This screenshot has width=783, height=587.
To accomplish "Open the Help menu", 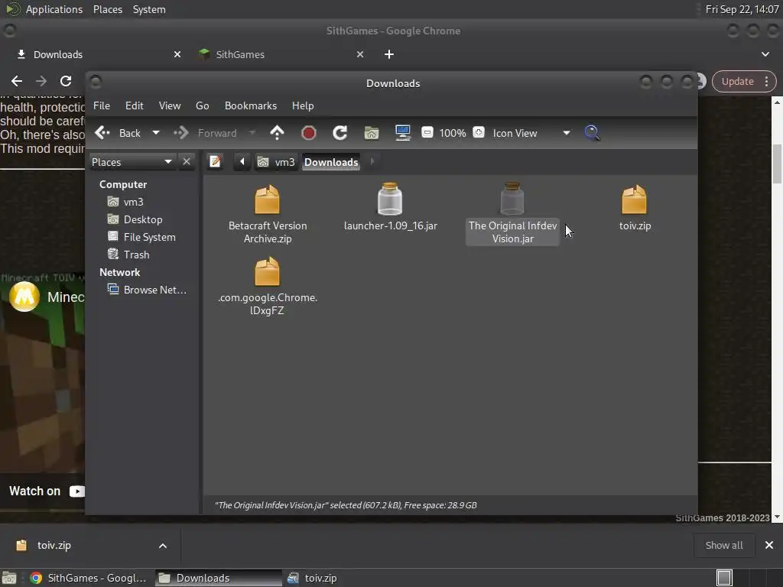I will 303,105.
